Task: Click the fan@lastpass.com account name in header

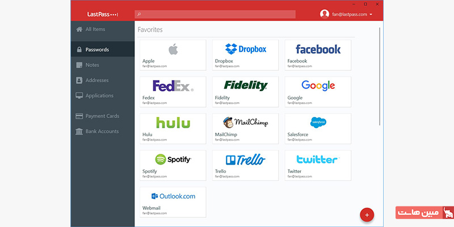Action: [350, 14]
